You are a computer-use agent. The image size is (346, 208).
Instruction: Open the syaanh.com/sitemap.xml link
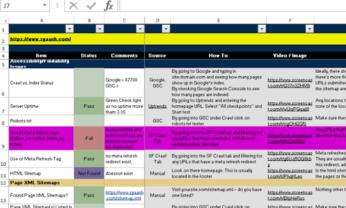pos(125,195)
